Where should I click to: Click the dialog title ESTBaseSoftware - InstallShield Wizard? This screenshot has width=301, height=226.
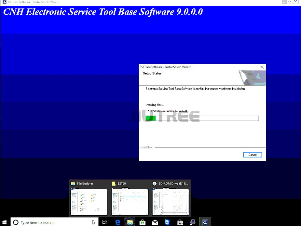pyautogui.click(x=166, y=67)
